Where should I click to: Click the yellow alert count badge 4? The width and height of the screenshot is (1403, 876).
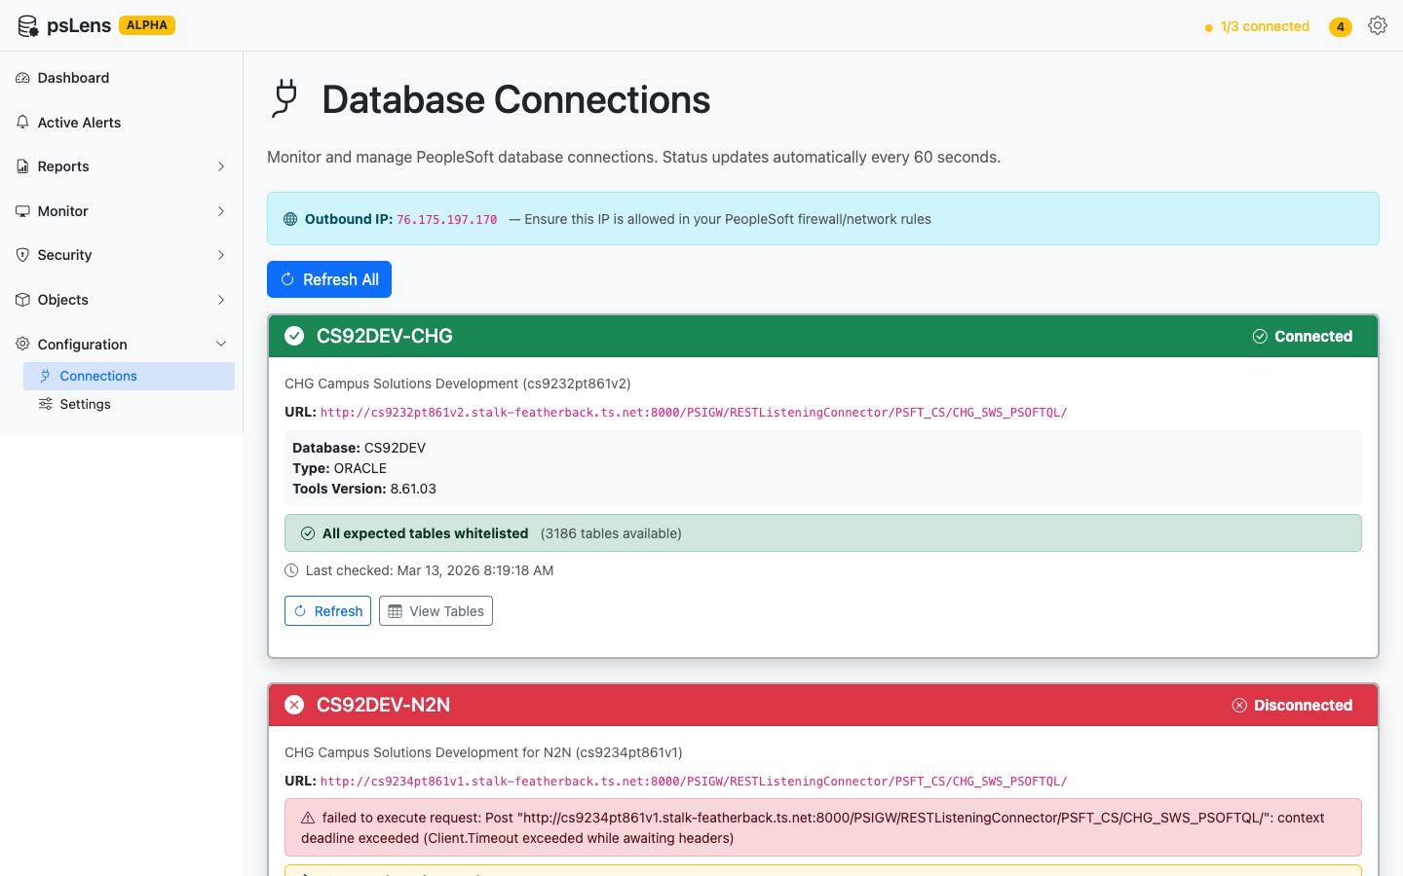[x=1341, y=26]
